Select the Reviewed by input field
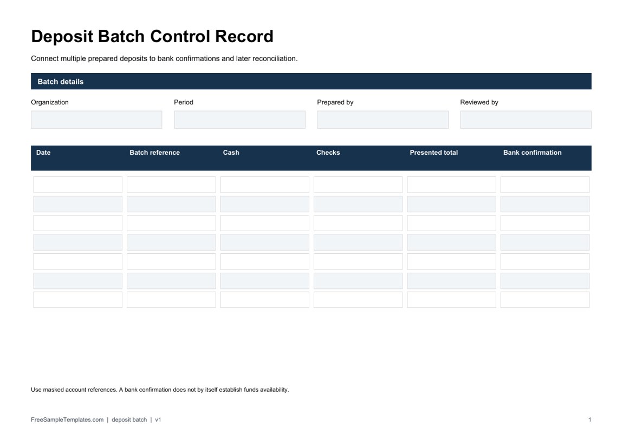Image resolution: width=623 pixels, height=440 pixels. pyautogui.click(x=525, y=120)
